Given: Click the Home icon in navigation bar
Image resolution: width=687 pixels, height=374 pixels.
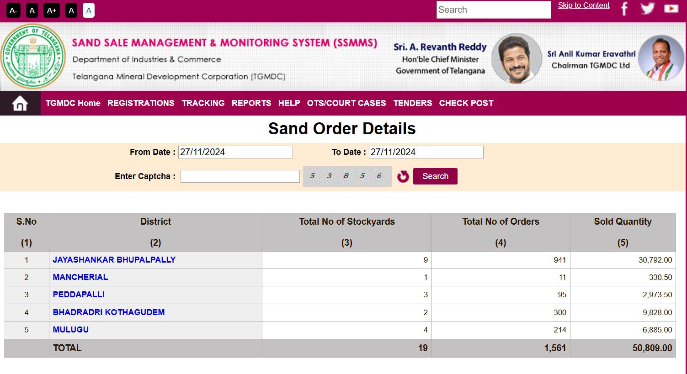Looking at the screenshot, I should (x=20, y=103).
